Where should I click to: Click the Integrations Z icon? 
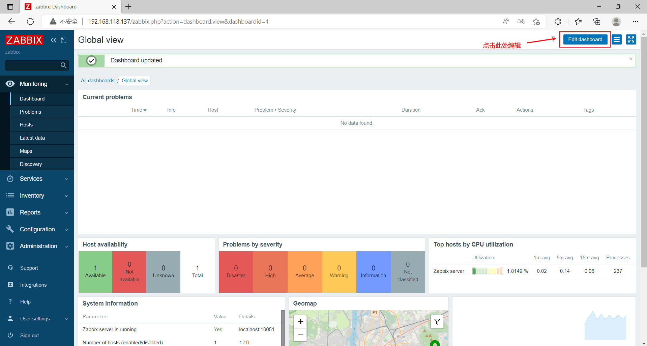[x=10, y=285]
